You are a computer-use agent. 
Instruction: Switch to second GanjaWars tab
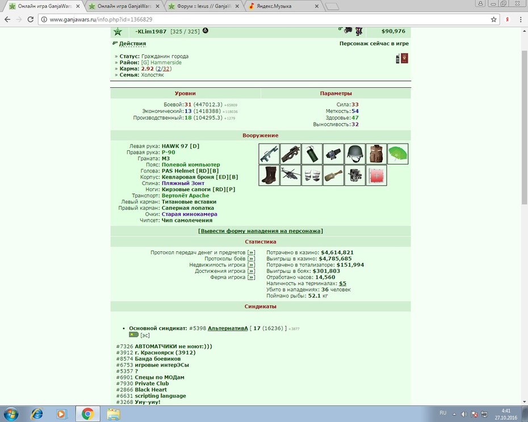point(124,6)
